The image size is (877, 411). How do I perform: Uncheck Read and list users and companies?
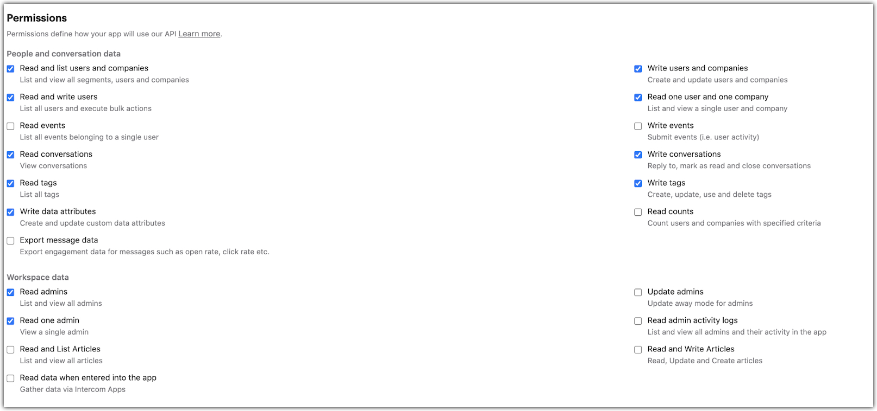tap(10, 69)
